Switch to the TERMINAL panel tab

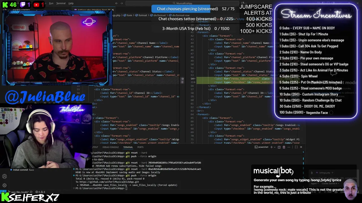(128, 147)
